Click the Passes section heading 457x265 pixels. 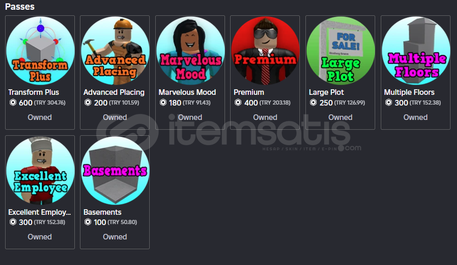20,7
